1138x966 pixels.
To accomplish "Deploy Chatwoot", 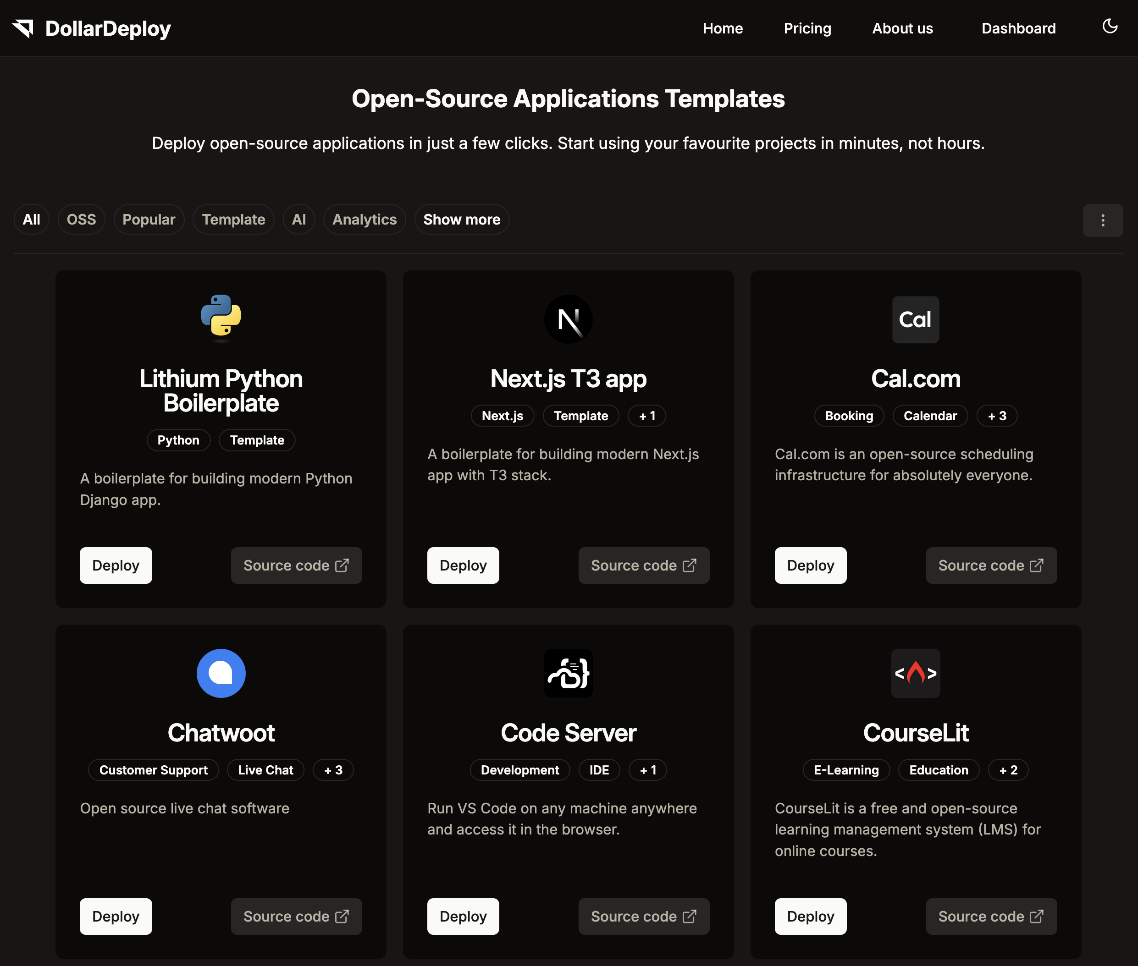I will pos(116,916).
